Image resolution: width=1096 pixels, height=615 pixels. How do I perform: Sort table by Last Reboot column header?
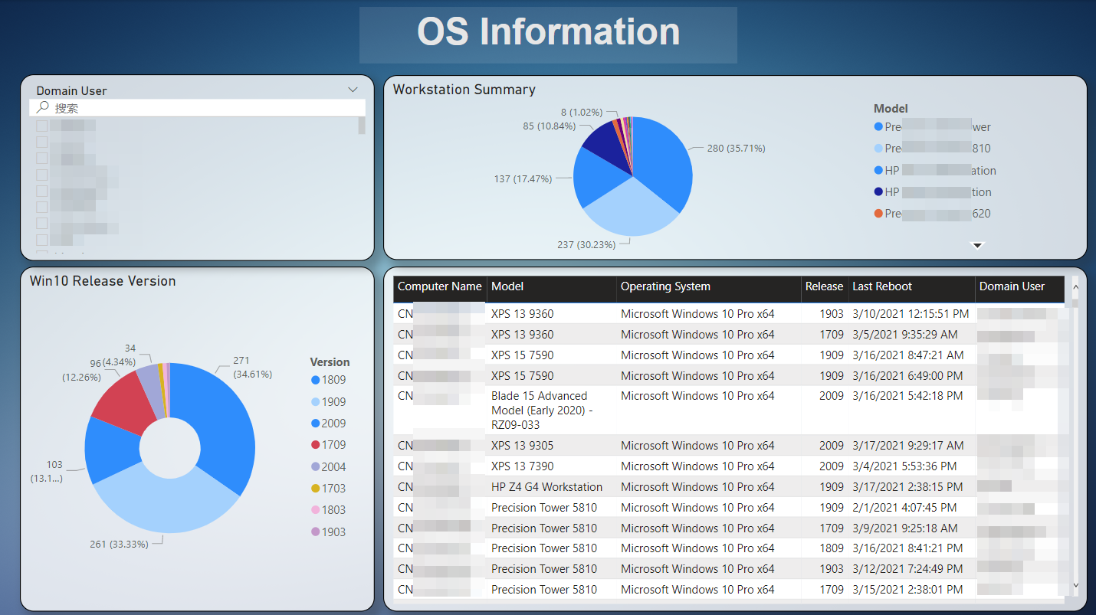[882, 286]
